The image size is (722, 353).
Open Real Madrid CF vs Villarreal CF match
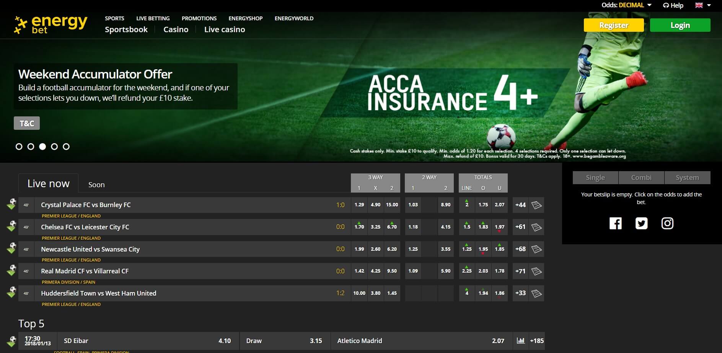85,271
